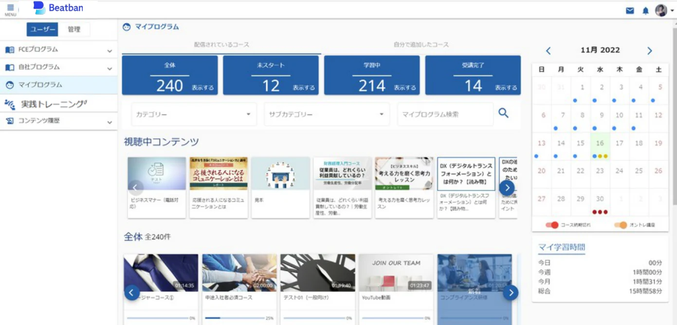Switch to 管理 mode

[74, 29]
